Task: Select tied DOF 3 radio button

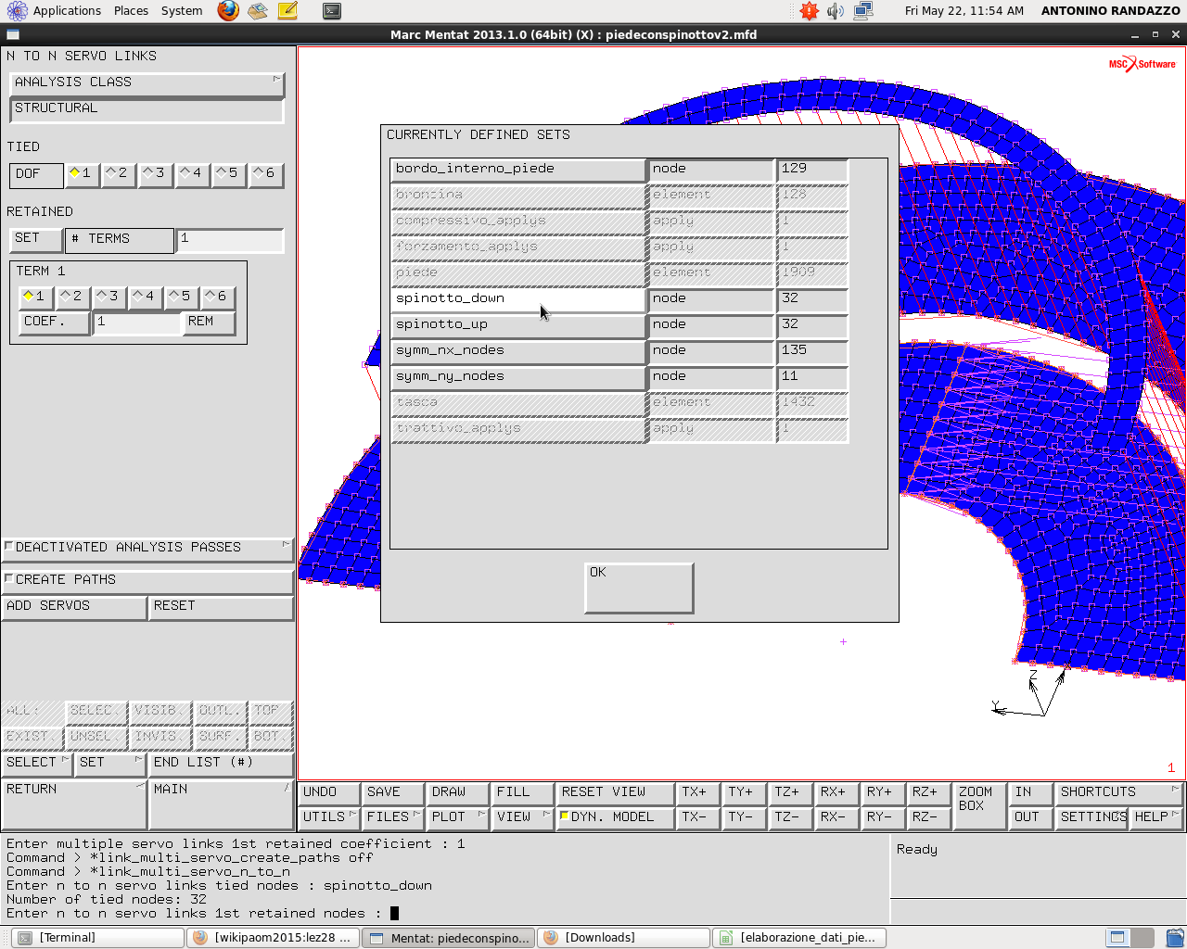Action: (x=156, y=173)
